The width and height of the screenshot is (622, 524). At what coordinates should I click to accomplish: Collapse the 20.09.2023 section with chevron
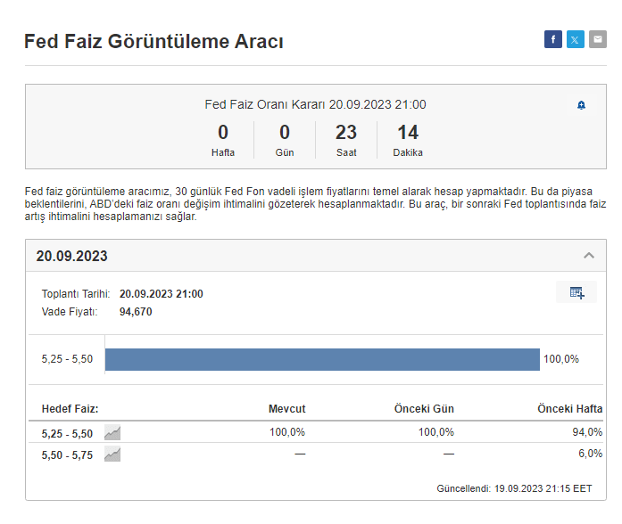pyautogui.click(x=588, y=256)
